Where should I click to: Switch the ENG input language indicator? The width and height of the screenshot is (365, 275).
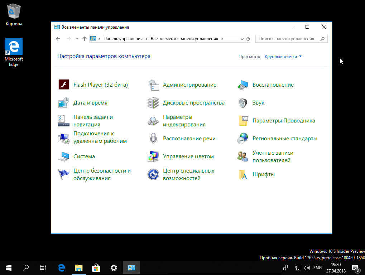coord(317,268)
